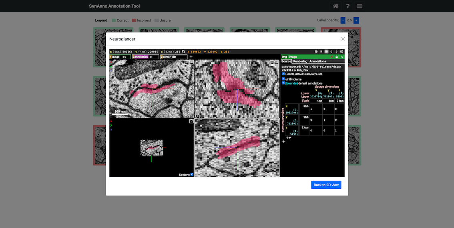Open layer type img dropdown
This screenshot has width=454, height=228.
284,57
